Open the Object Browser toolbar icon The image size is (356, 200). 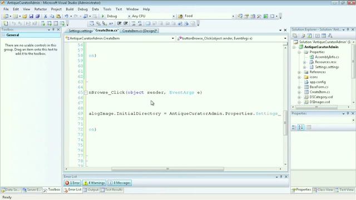[253, 16]
